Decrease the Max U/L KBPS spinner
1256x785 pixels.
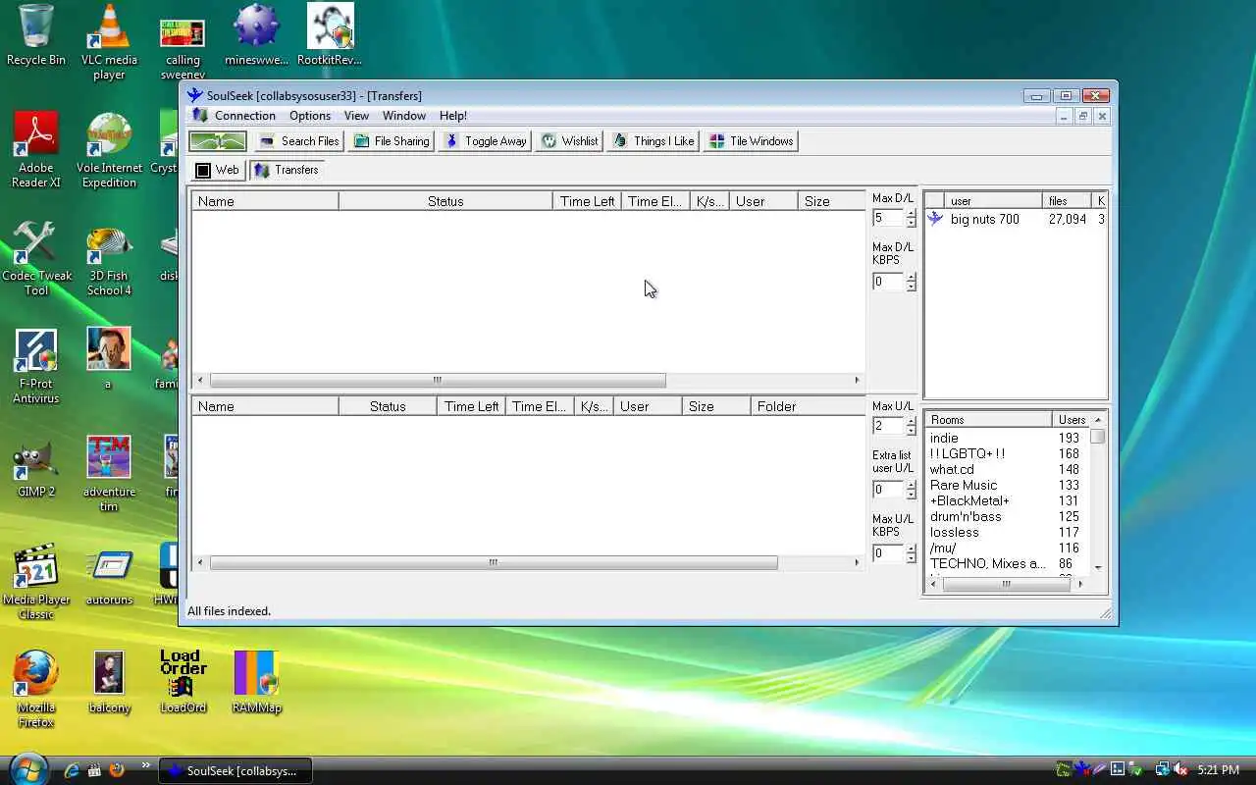[x=912, y=558]
